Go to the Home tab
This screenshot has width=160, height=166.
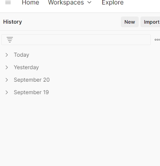tap(31, 2)
